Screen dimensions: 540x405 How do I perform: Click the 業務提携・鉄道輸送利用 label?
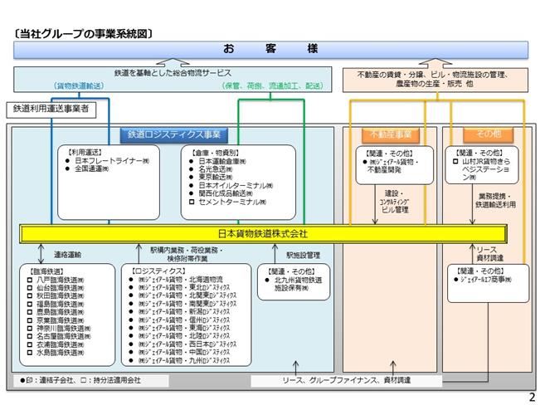pyautogui.click(x=495, y=200)
